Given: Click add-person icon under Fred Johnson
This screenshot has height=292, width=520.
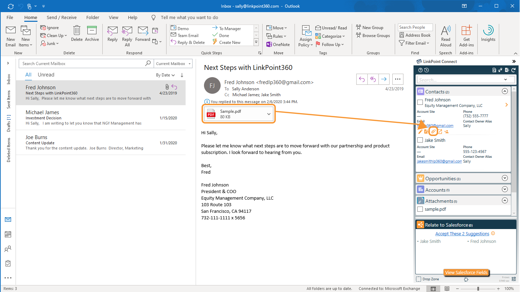Looking at the screenshot, I should tap(446, 131).
